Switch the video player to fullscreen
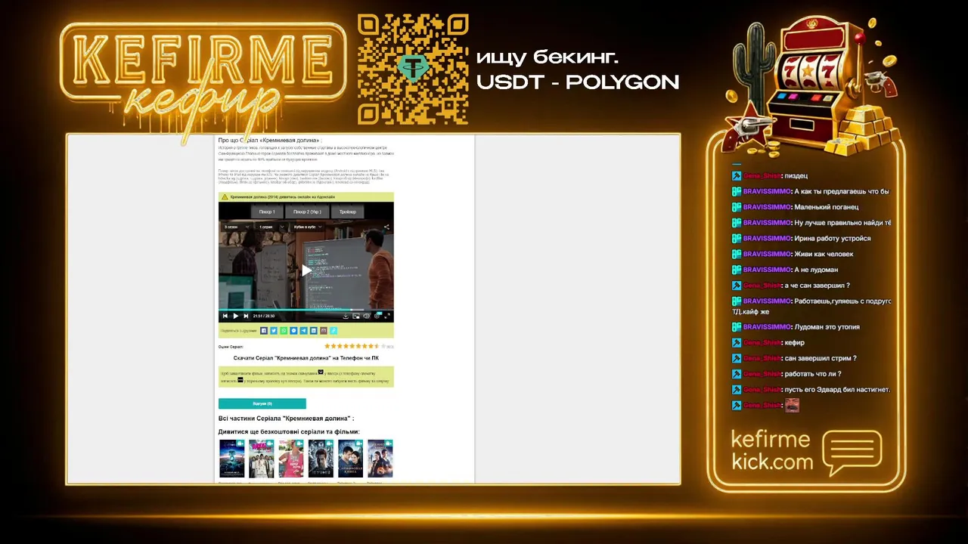This screenshot has width=968, height=544. coord(387,316)
